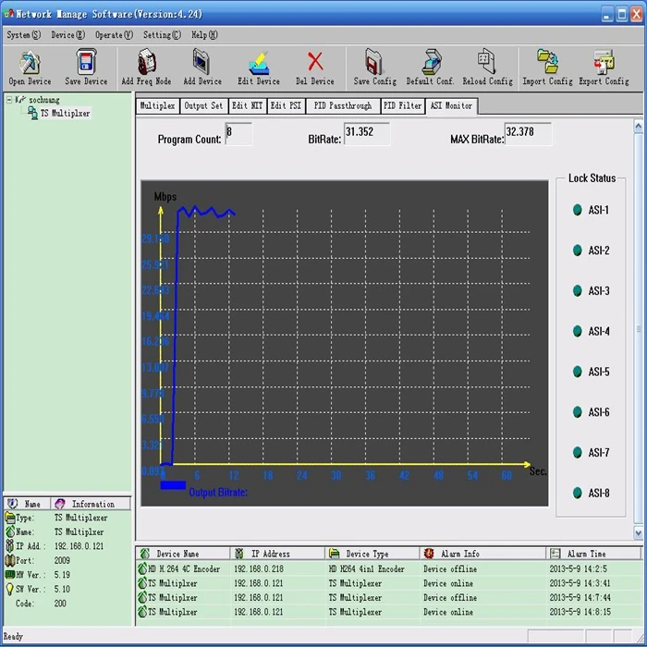Click the Save Device toolbar icon

click(86, 62)
